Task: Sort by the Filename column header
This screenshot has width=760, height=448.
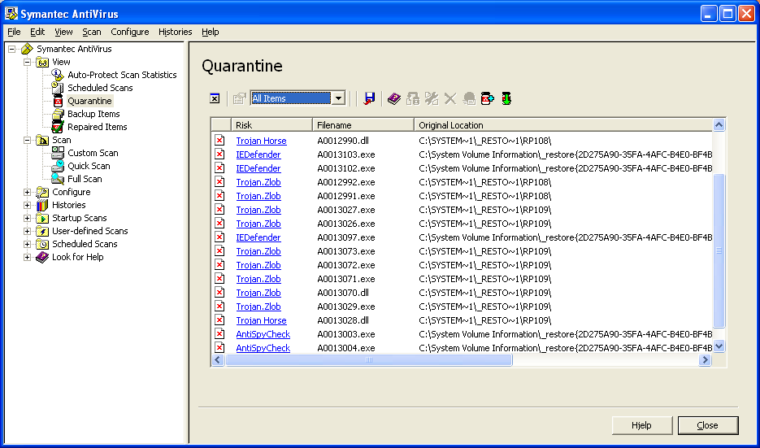Action: pos(363,125)
